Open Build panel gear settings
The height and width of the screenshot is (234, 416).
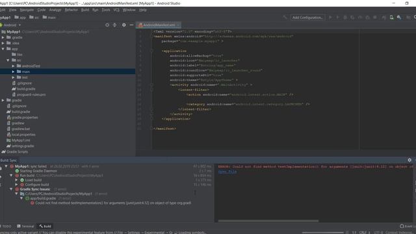pyautogui.click(x=409, y=160)
